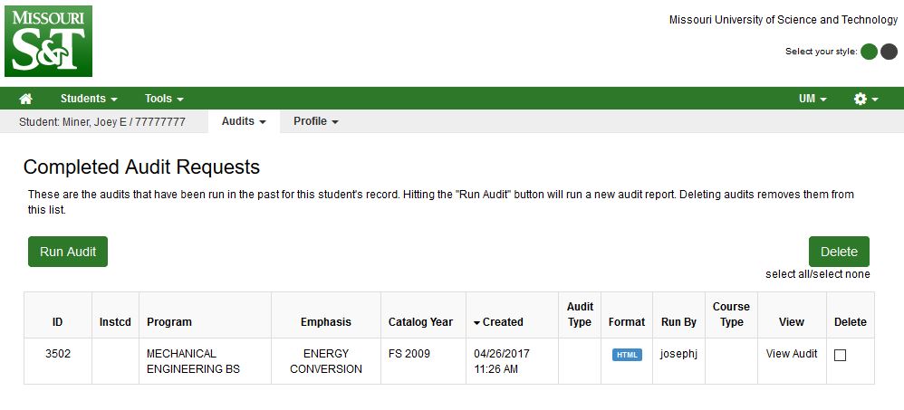Screen dimensions: 904x410
Task: Sort by the Program column header
Action: (168, 322)
